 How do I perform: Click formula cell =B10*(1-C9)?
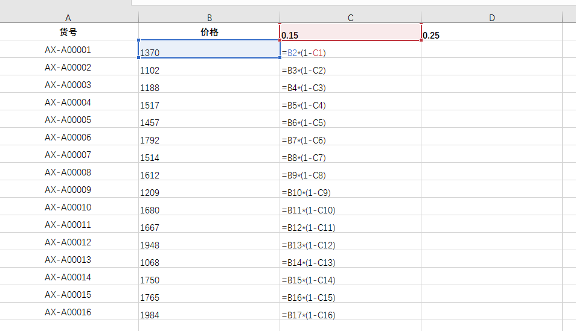350,189
